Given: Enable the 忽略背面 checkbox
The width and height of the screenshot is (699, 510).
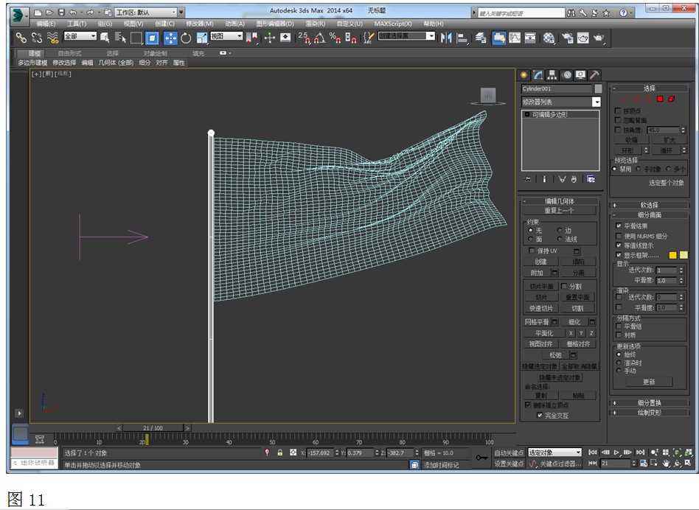Looking at the screenshot, I should (x=617, y=120).
